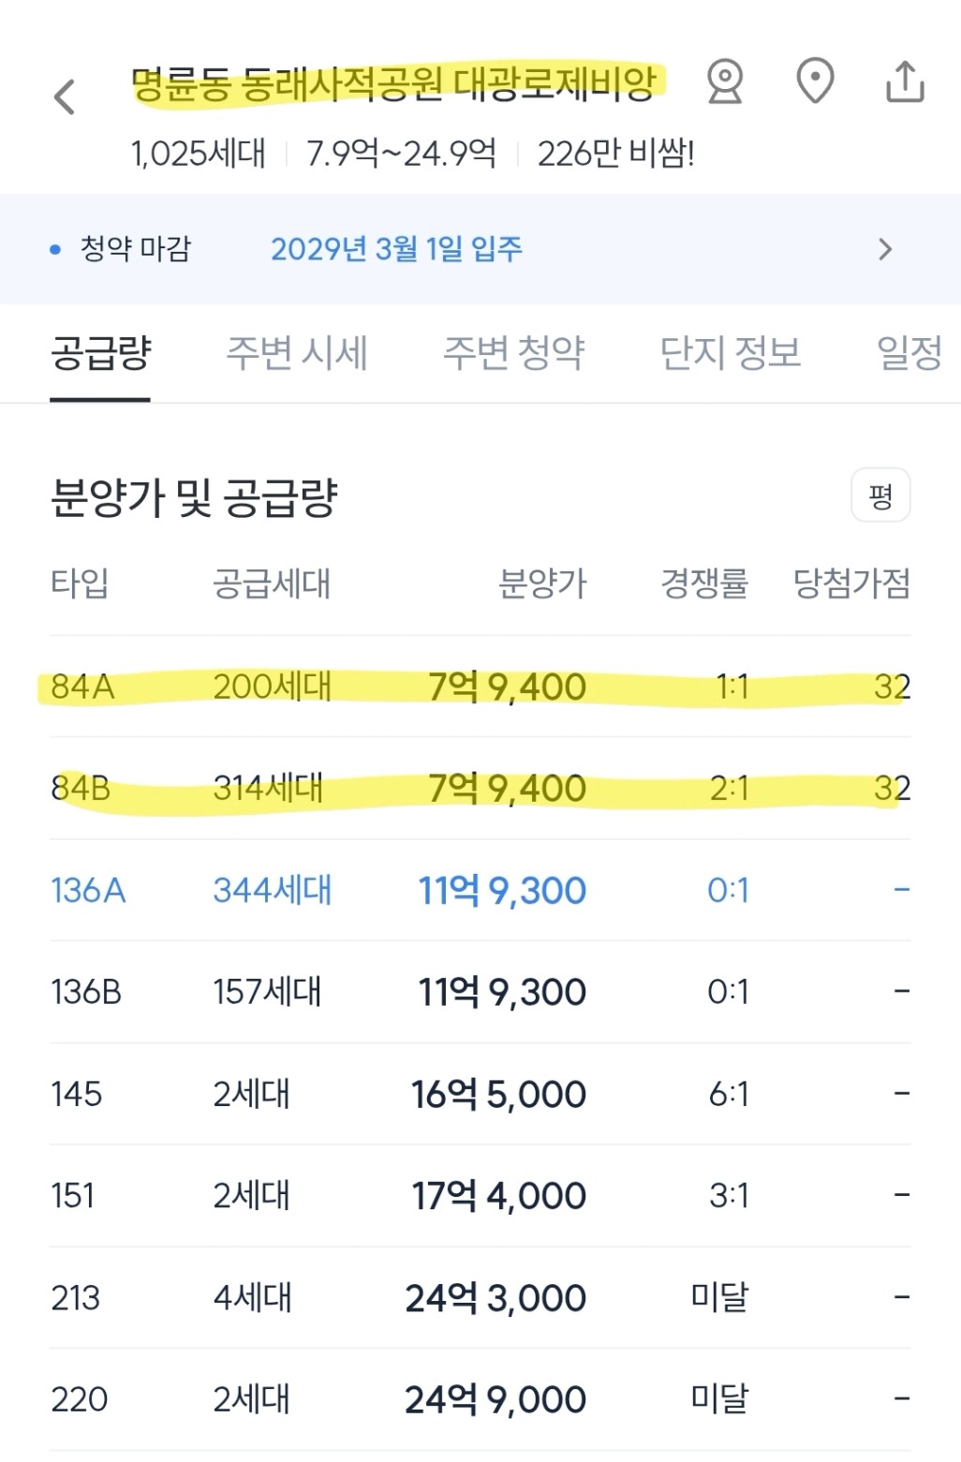Expand the move-in date banner chevron
961x1462 pixels.
pos(885,249)
